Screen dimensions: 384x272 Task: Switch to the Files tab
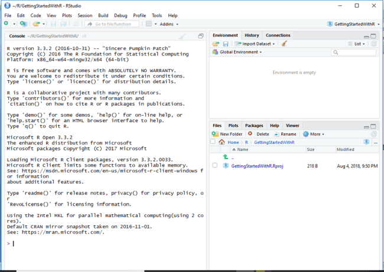tap(217, 126)
